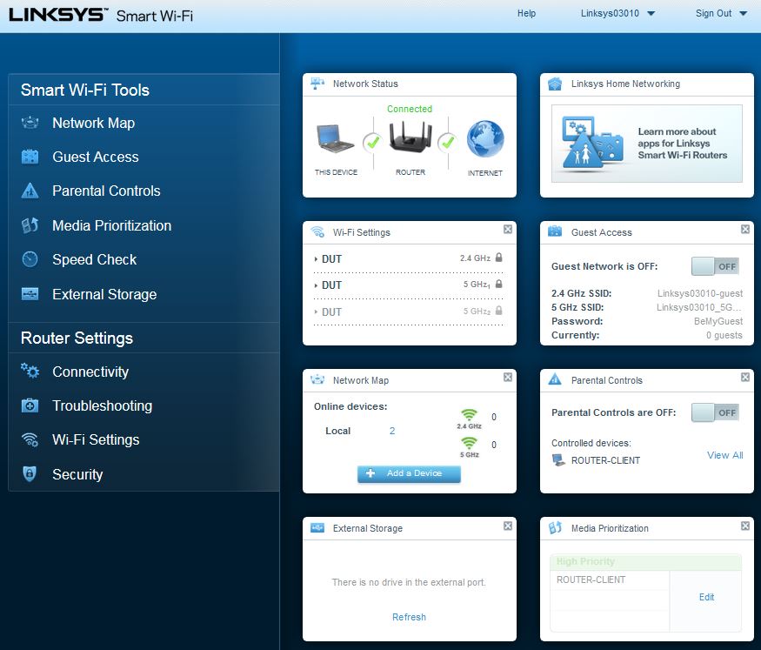Image resolution: width=761 pixels, height=650 pixels.
Task: Close the Parental Controls widget
Action: tap(745, 377)
